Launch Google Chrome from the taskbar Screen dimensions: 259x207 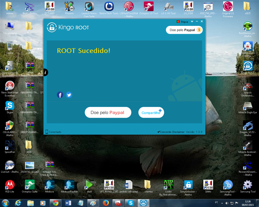click(56, 203)
